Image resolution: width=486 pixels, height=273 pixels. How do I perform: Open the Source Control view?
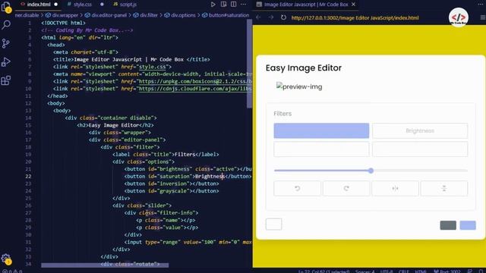(x=6, y=43)
